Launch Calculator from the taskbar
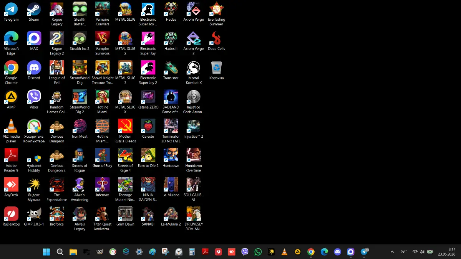 point(192,252)
